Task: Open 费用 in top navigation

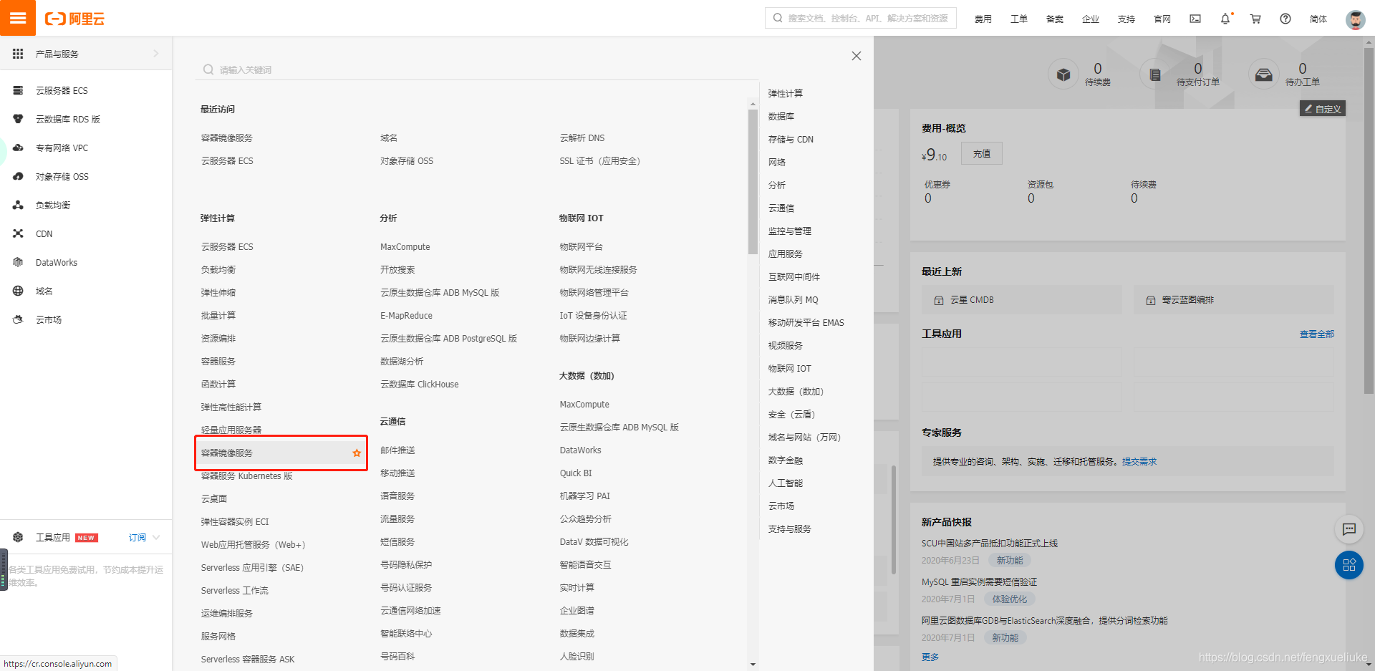Action: [x=983, y=19]
